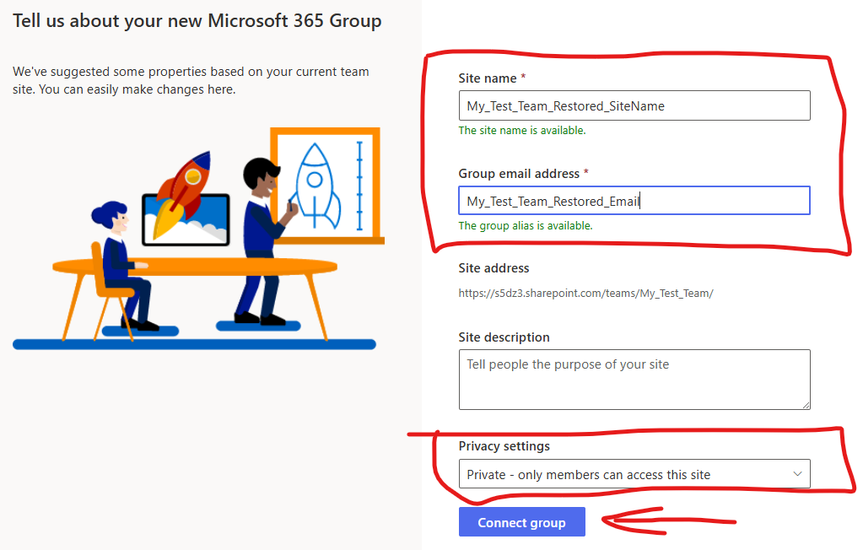The image size is (863, 550).
Task: Click the Connect group button
Action: [521, 522]
